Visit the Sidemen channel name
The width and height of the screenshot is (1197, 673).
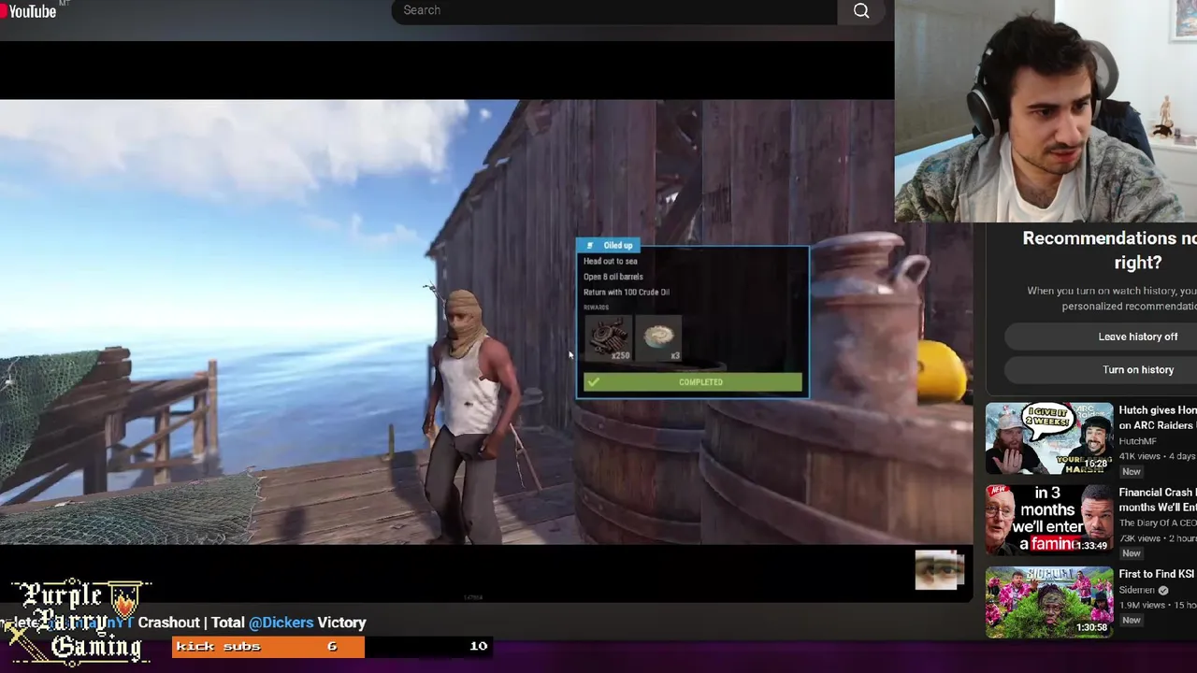pos(1136,591)
